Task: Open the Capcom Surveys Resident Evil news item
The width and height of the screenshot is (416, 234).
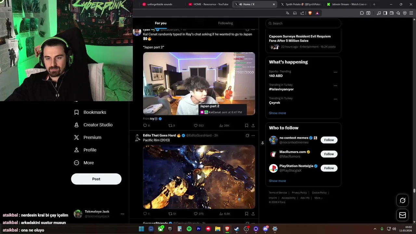Action: click(x=303, y=41)
